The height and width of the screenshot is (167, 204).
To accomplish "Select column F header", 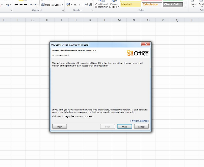I will pyautogui.click(x=18, y=20).
